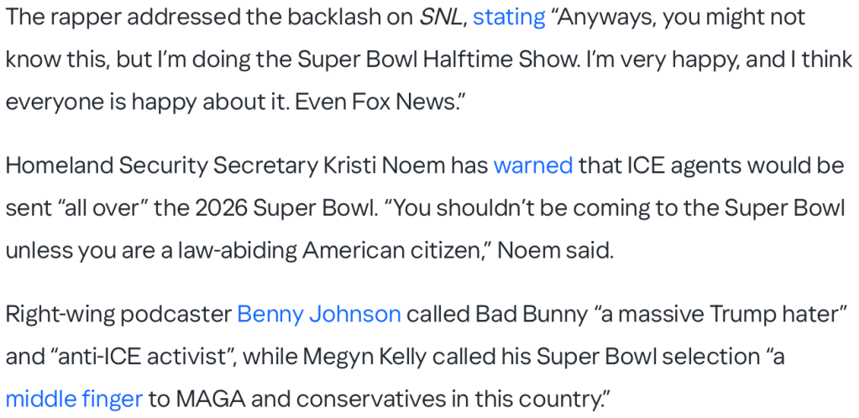Click the "middle finger" hyperlink
Viewport: 859px width, 418px height.
point(74,398)
